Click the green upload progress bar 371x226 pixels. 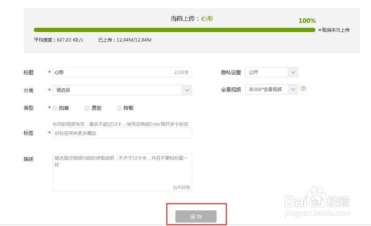click(175, 30)
